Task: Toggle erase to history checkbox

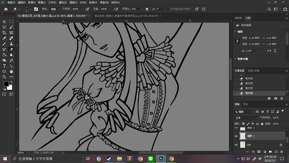Action: pos(168,9)
